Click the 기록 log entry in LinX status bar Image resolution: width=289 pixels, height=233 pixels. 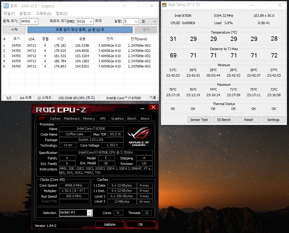coord(153,98)
